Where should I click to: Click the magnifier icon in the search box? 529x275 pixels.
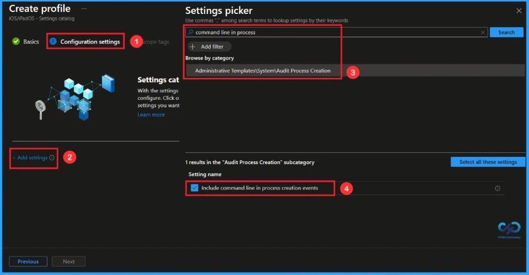(x=191, y=32)
